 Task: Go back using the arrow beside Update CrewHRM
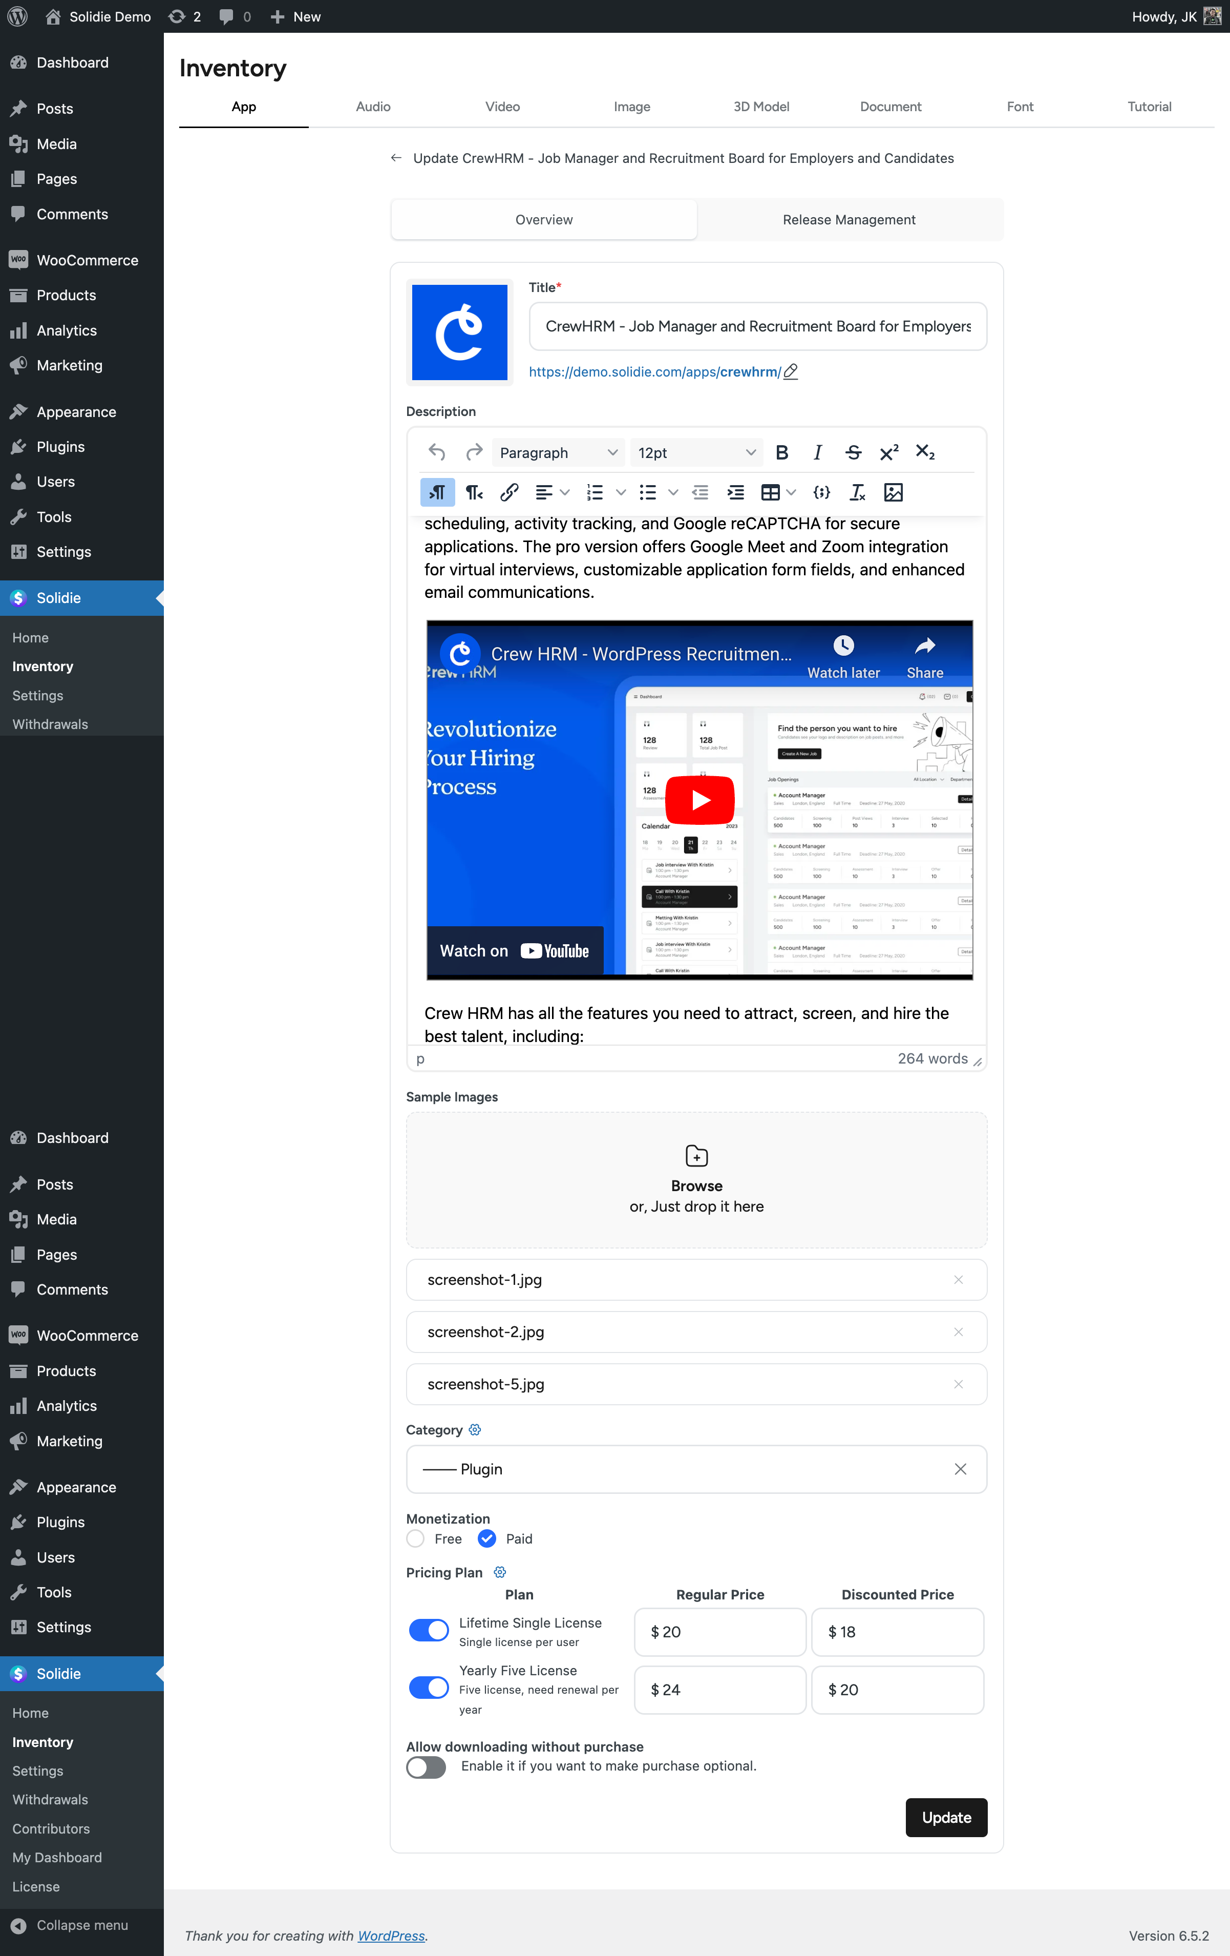pyautogui.click(x=396, y=158)
